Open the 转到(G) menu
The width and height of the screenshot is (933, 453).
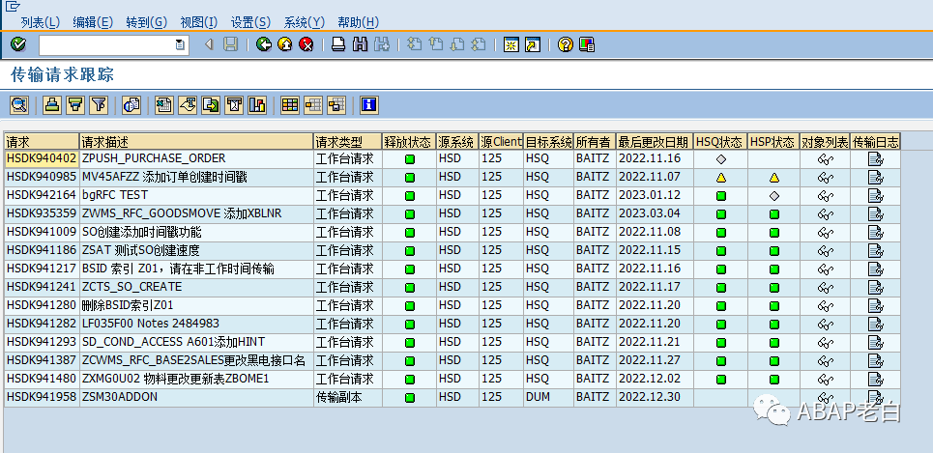click(146, 22)
